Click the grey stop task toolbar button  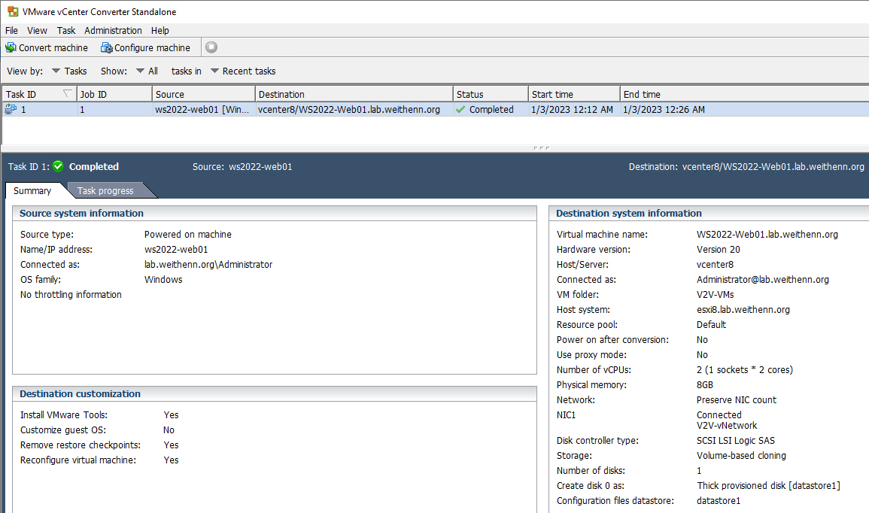(211, 47)
